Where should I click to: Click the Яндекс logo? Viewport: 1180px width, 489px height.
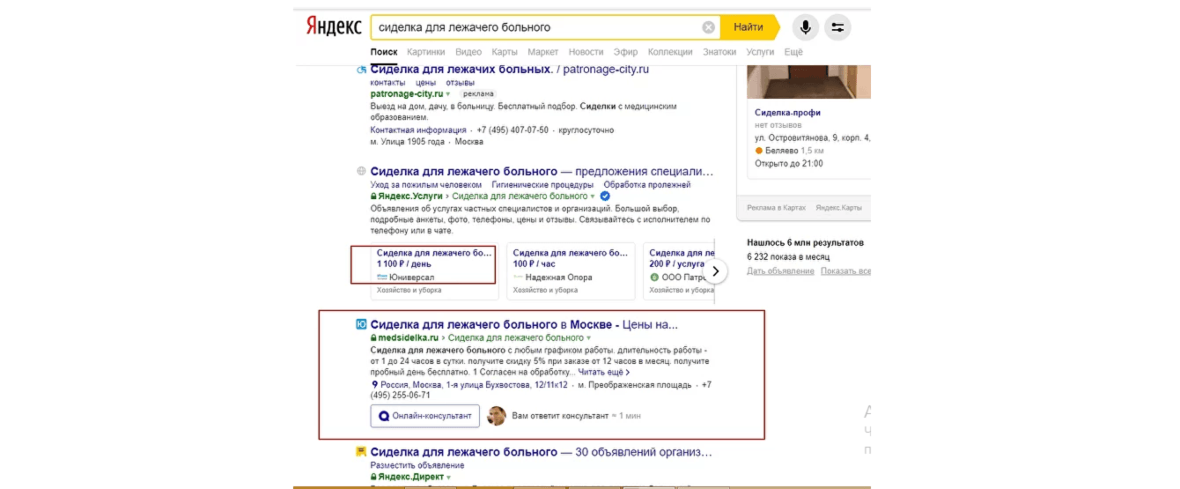335,26
